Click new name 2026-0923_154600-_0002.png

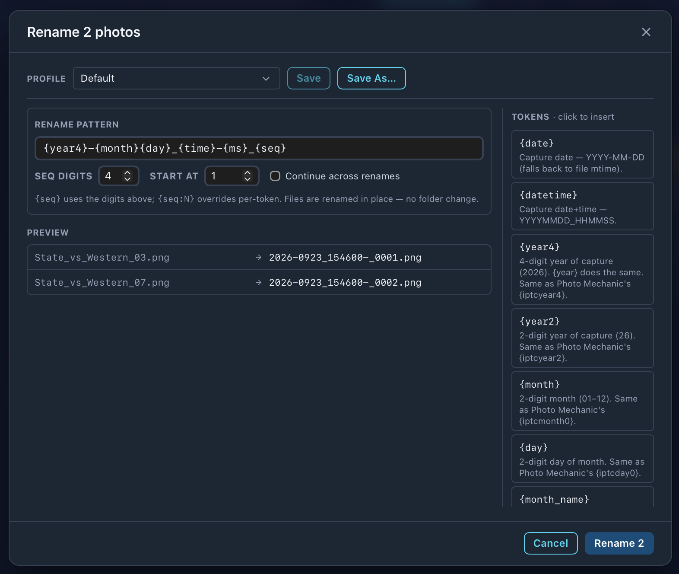click(x=345, y=283)
